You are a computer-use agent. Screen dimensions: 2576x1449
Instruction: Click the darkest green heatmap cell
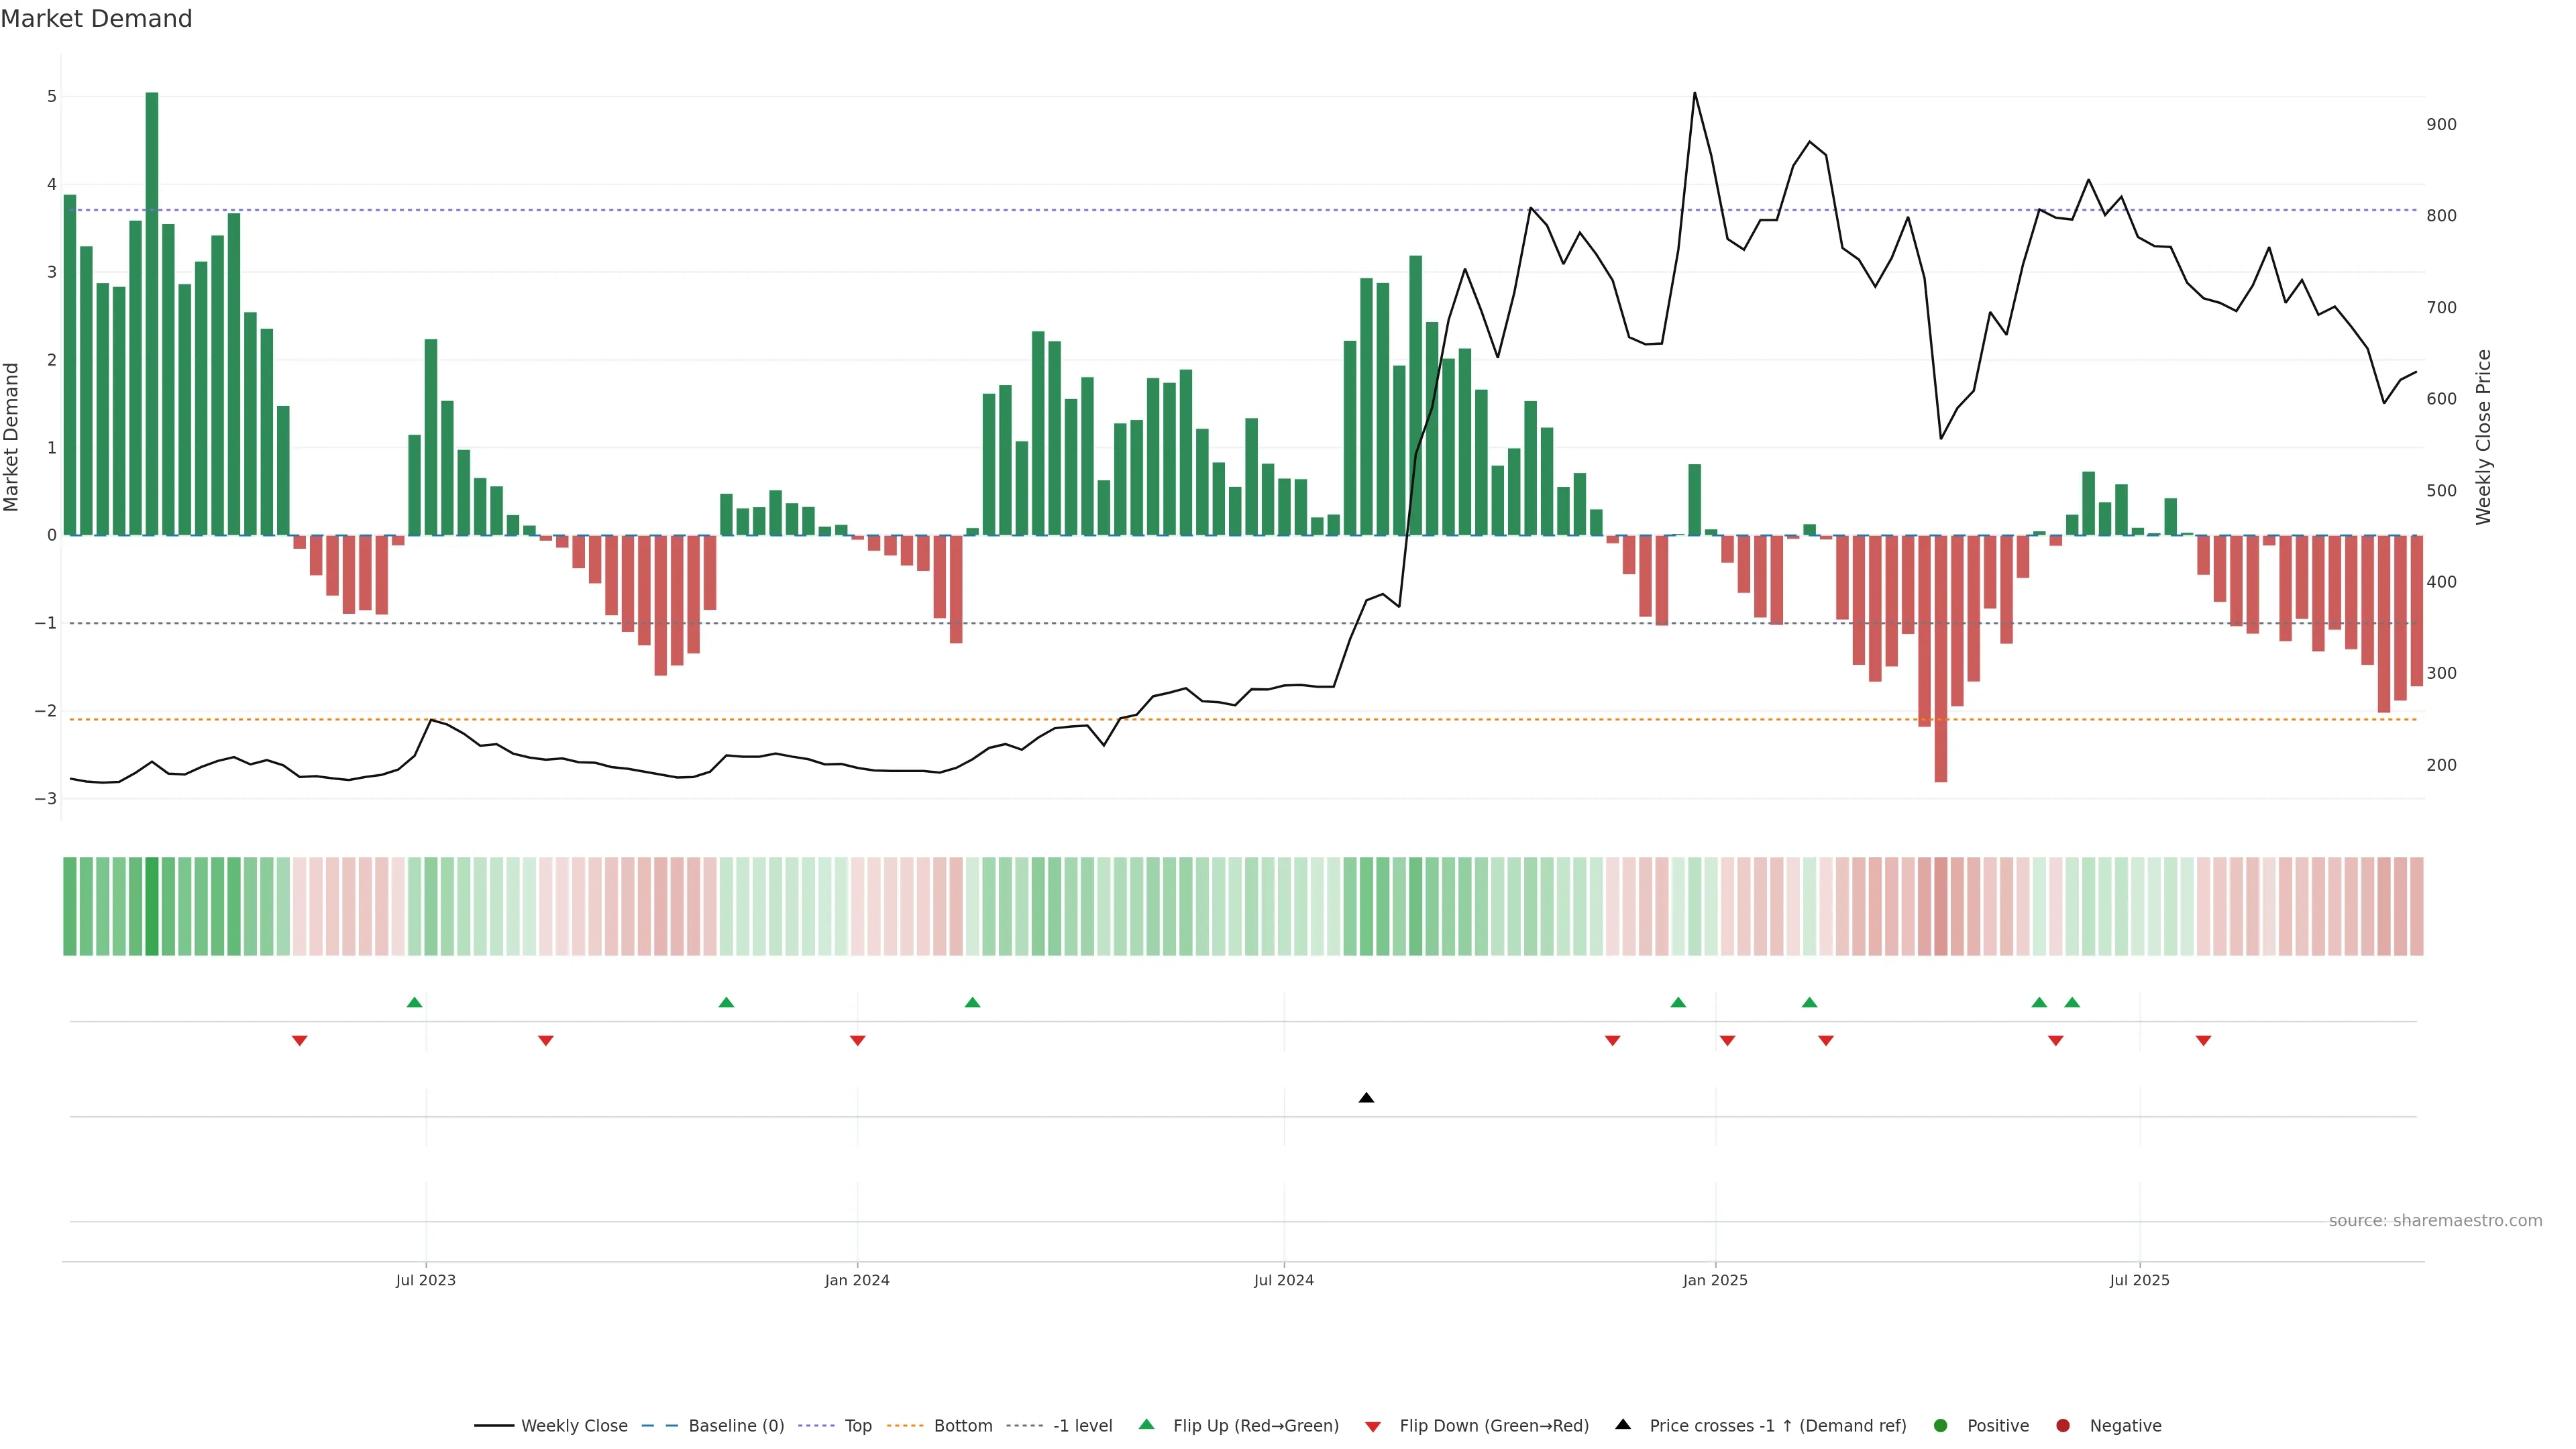(152, 906)
